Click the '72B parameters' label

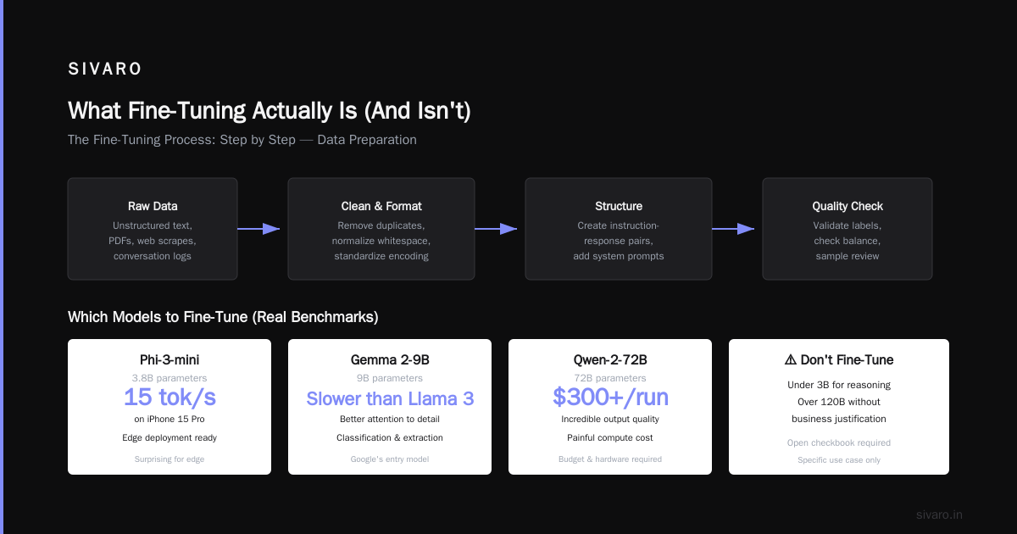(x=610, y=378)
